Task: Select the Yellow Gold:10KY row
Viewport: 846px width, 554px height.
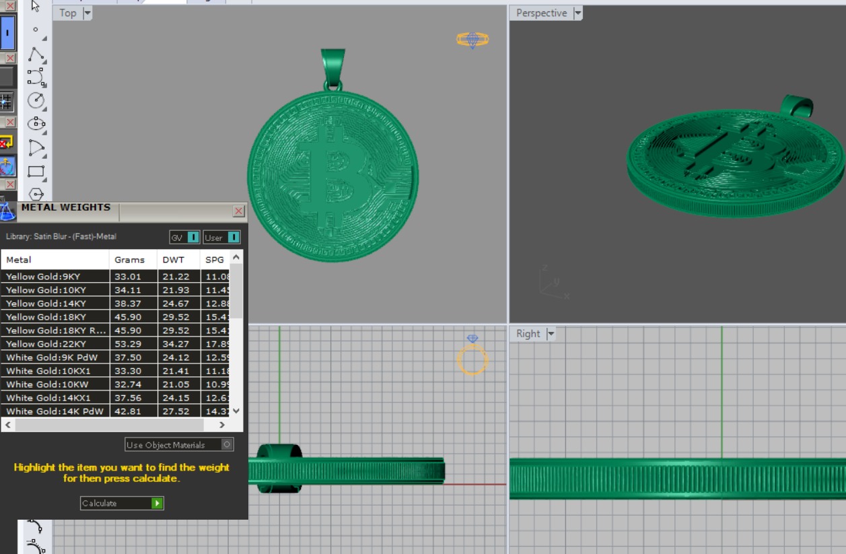Action: pyautogui.click(x=115, y=290)
